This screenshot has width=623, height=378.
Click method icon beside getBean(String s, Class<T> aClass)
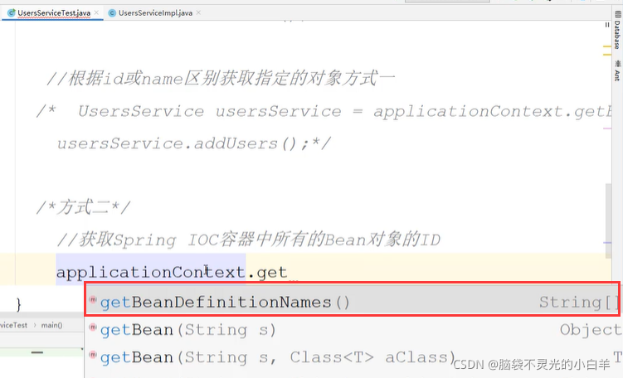[x=93, y=355]
